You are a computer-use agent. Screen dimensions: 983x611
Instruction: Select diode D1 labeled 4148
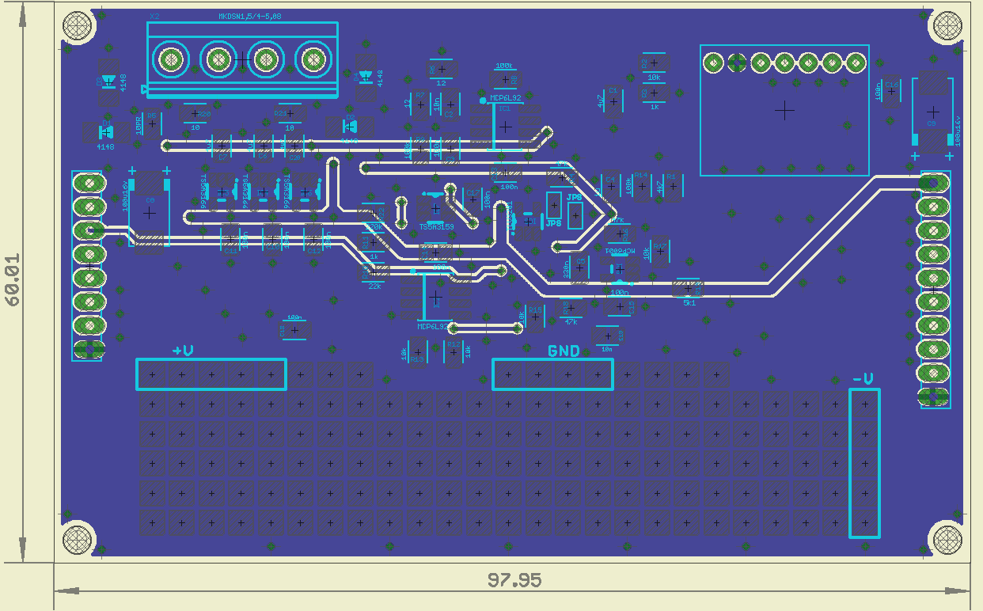coord(104,132)
